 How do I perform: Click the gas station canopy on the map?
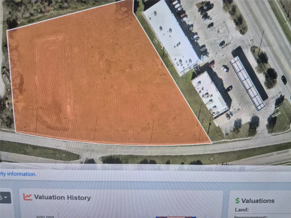(x=247, y=83)
